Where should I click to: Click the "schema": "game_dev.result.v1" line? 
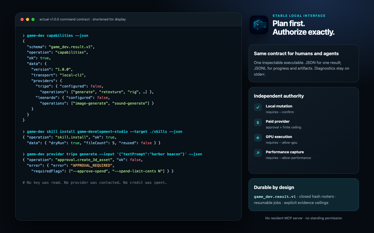pos(61,47)
